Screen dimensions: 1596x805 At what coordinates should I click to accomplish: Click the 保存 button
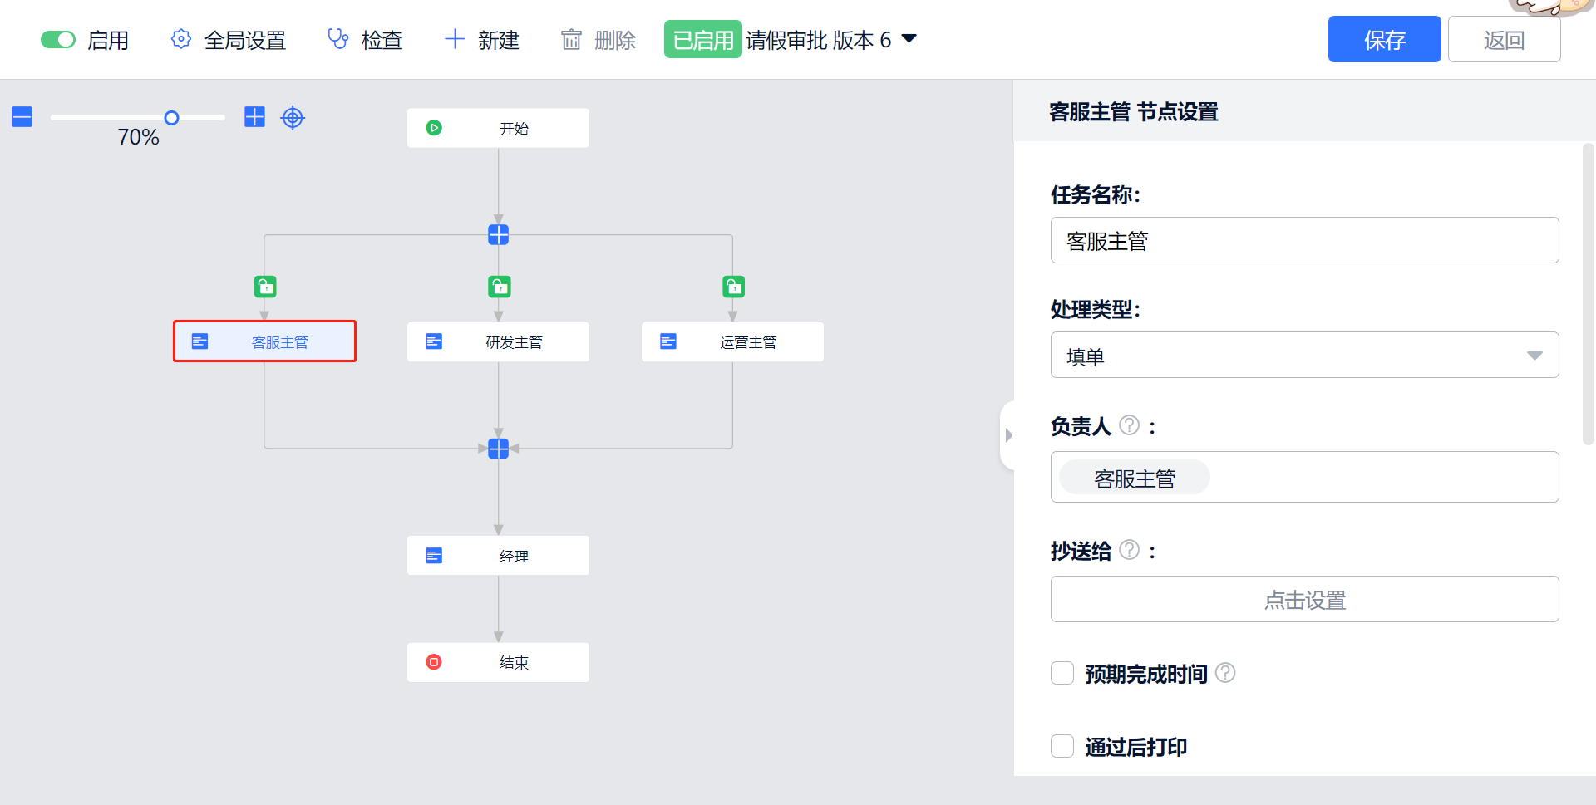[x=1384, y=40]
